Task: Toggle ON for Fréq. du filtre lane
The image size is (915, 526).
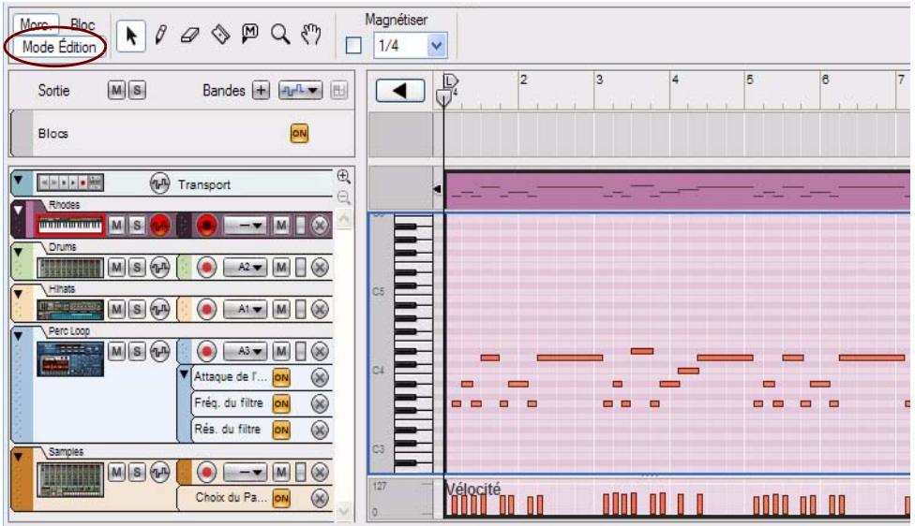Action: [x=281, y=403]
